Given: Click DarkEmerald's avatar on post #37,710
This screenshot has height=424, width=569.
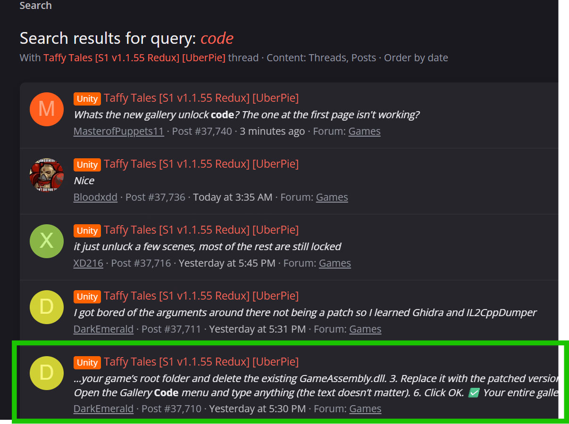Looking at the screenshot, I should [46, 373].
